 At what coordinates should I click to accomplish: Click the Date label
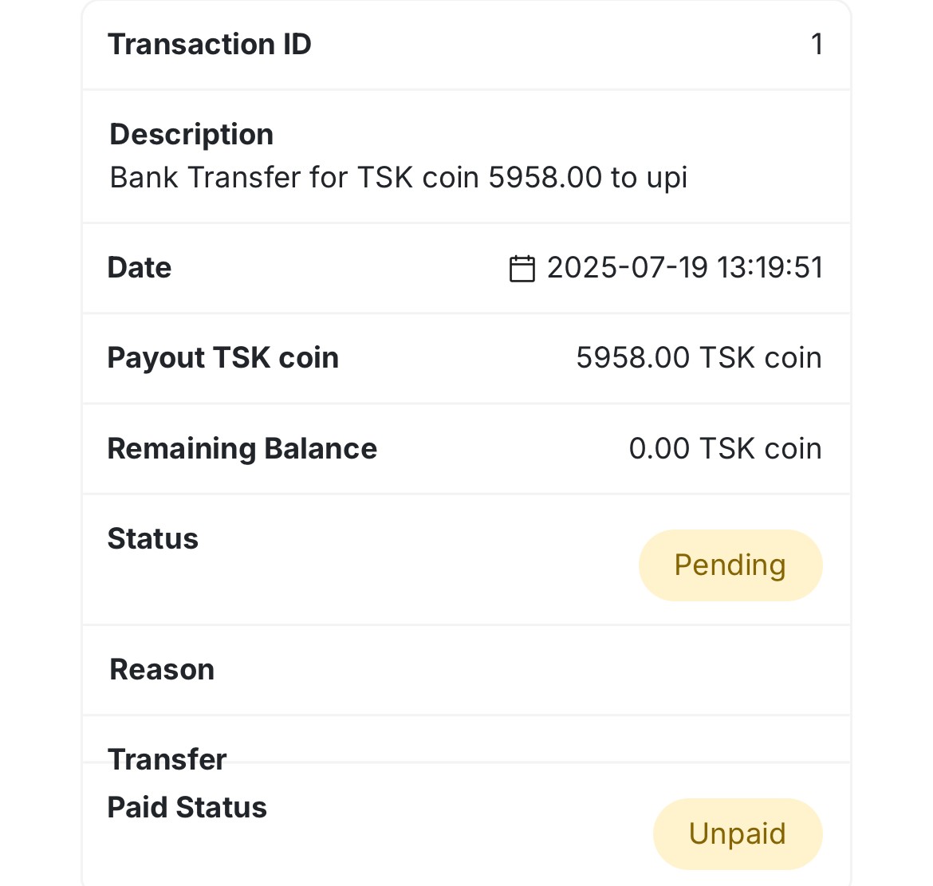140,268
